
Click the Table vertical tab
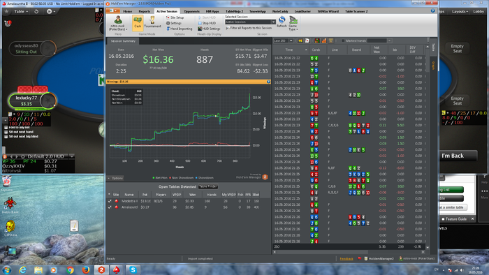coord(434,47)
